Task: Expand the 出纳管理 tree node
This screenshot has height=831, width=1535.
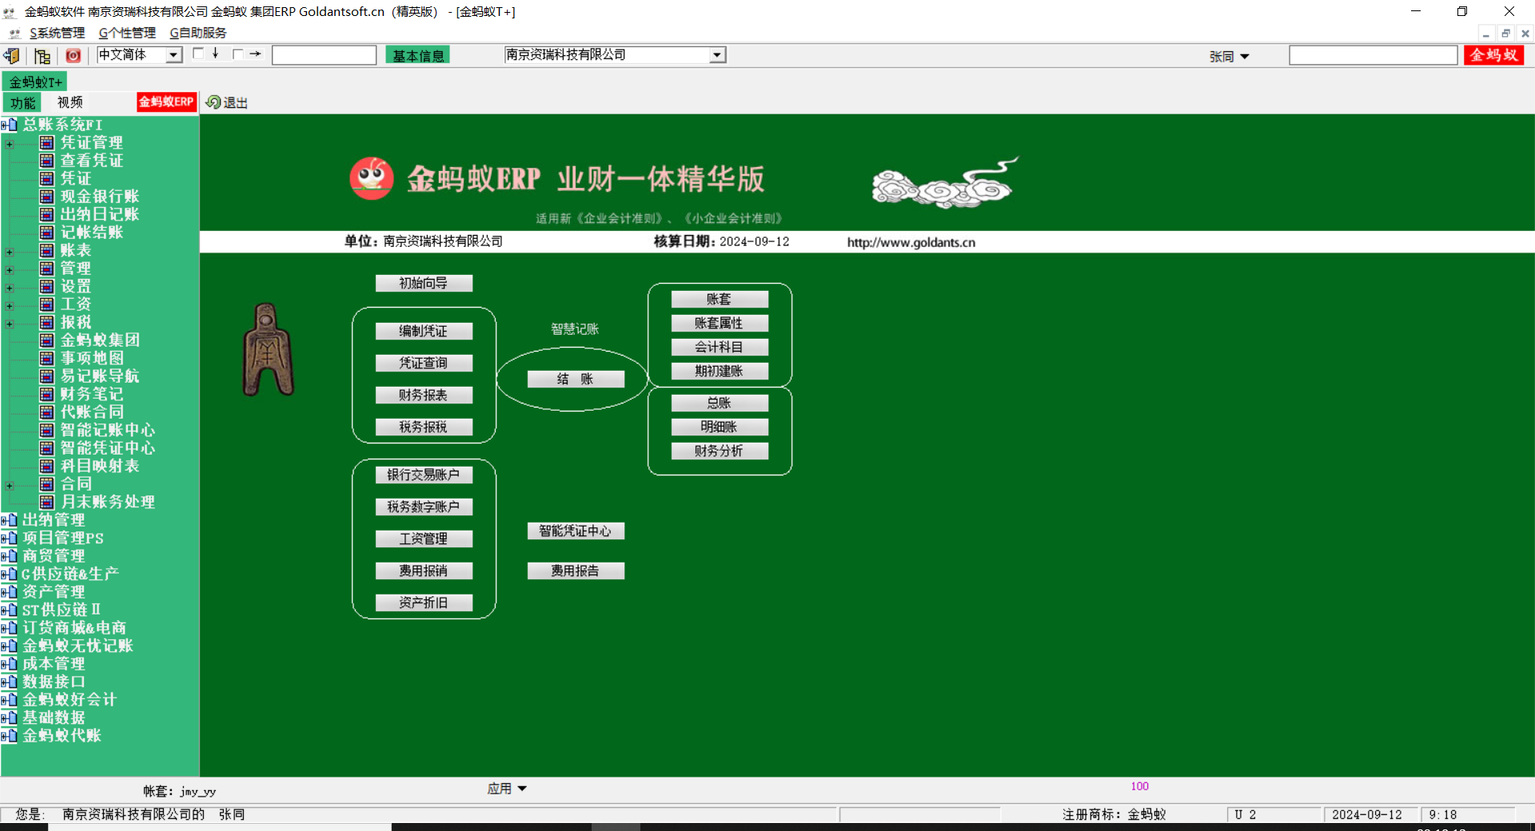Action: click(4, 520)
